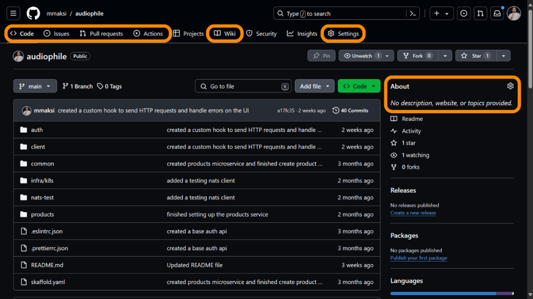The width and height of the screenshot is (533, 299).
Task: Open the GitHub home logo
Action: coord(32,13)
